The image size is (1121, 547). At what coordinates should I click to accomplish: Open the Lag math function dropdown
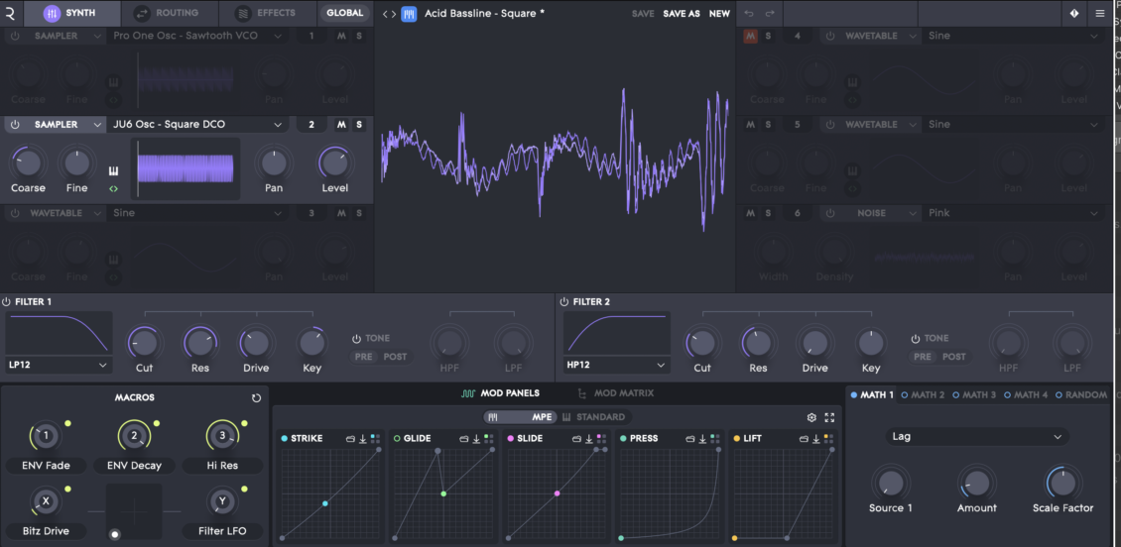tap(976, 437)
